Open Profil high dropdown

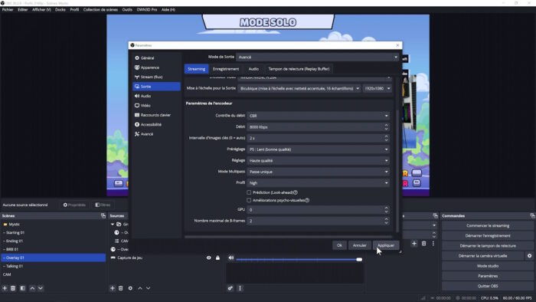click(x=319, y=183)
